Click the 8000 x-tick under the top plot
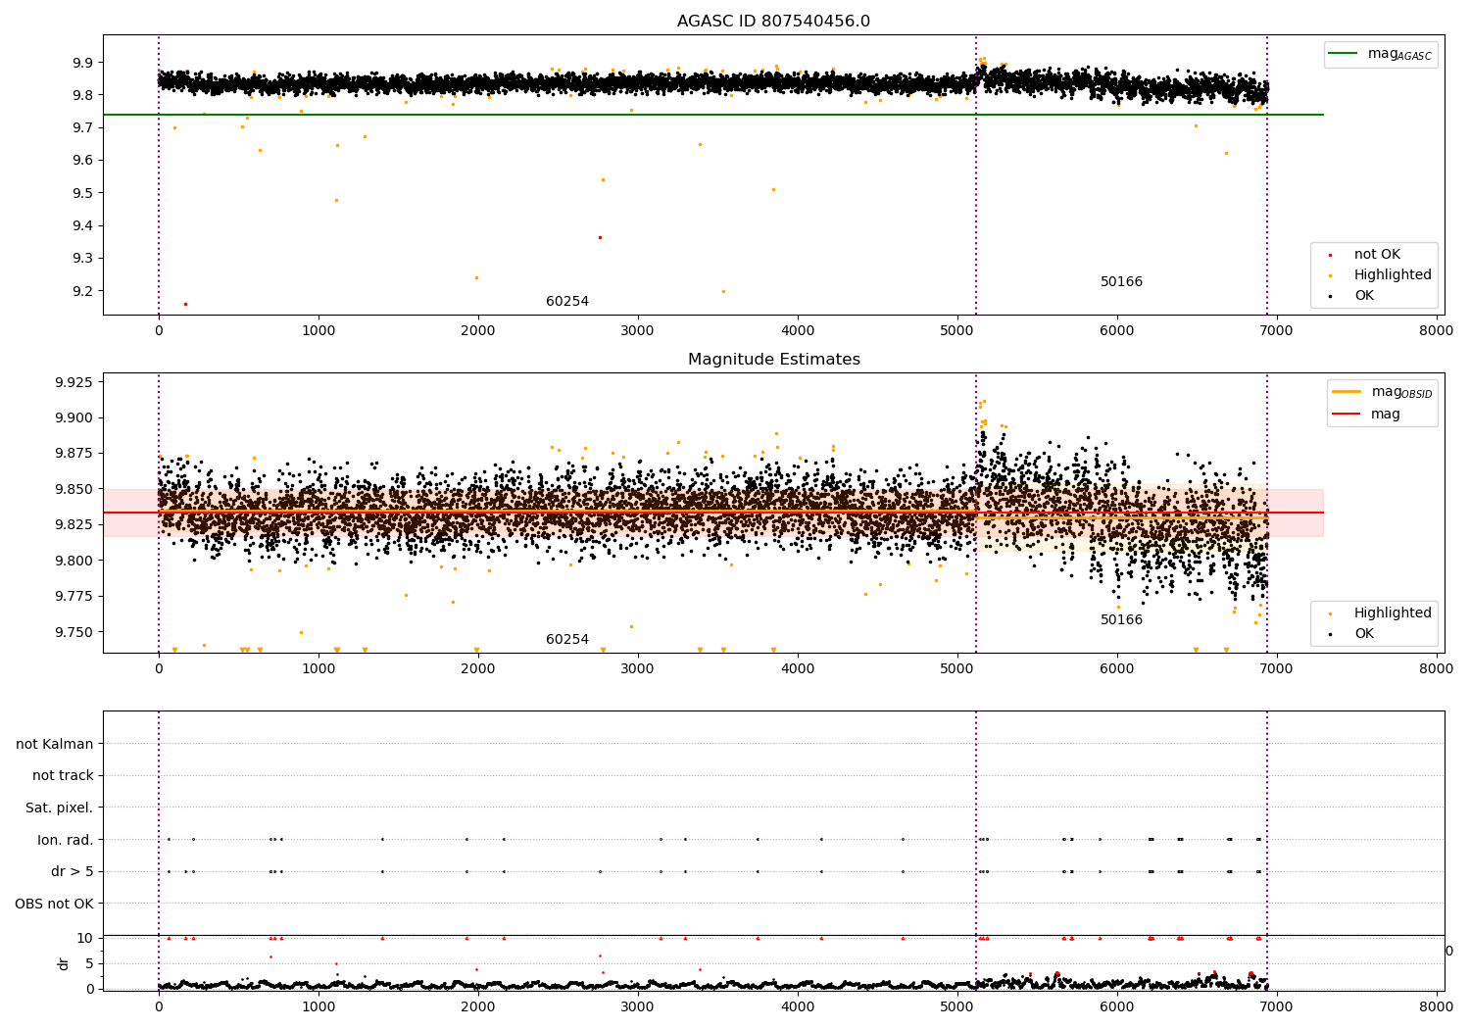1470x1029 pixels. click(x=1437, y=330)
